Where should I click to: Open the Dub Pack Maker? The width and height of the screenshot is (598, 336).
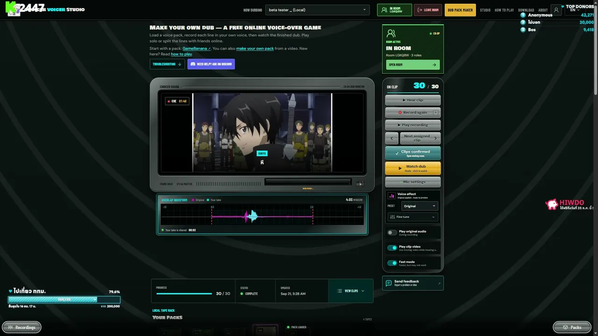(x=460, y=10)
